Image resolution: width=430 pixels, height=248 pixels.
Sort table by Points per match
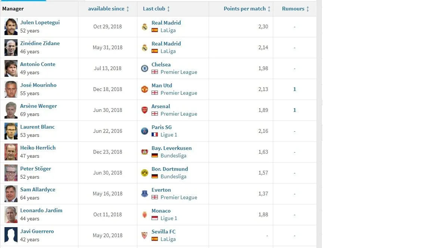247,9
